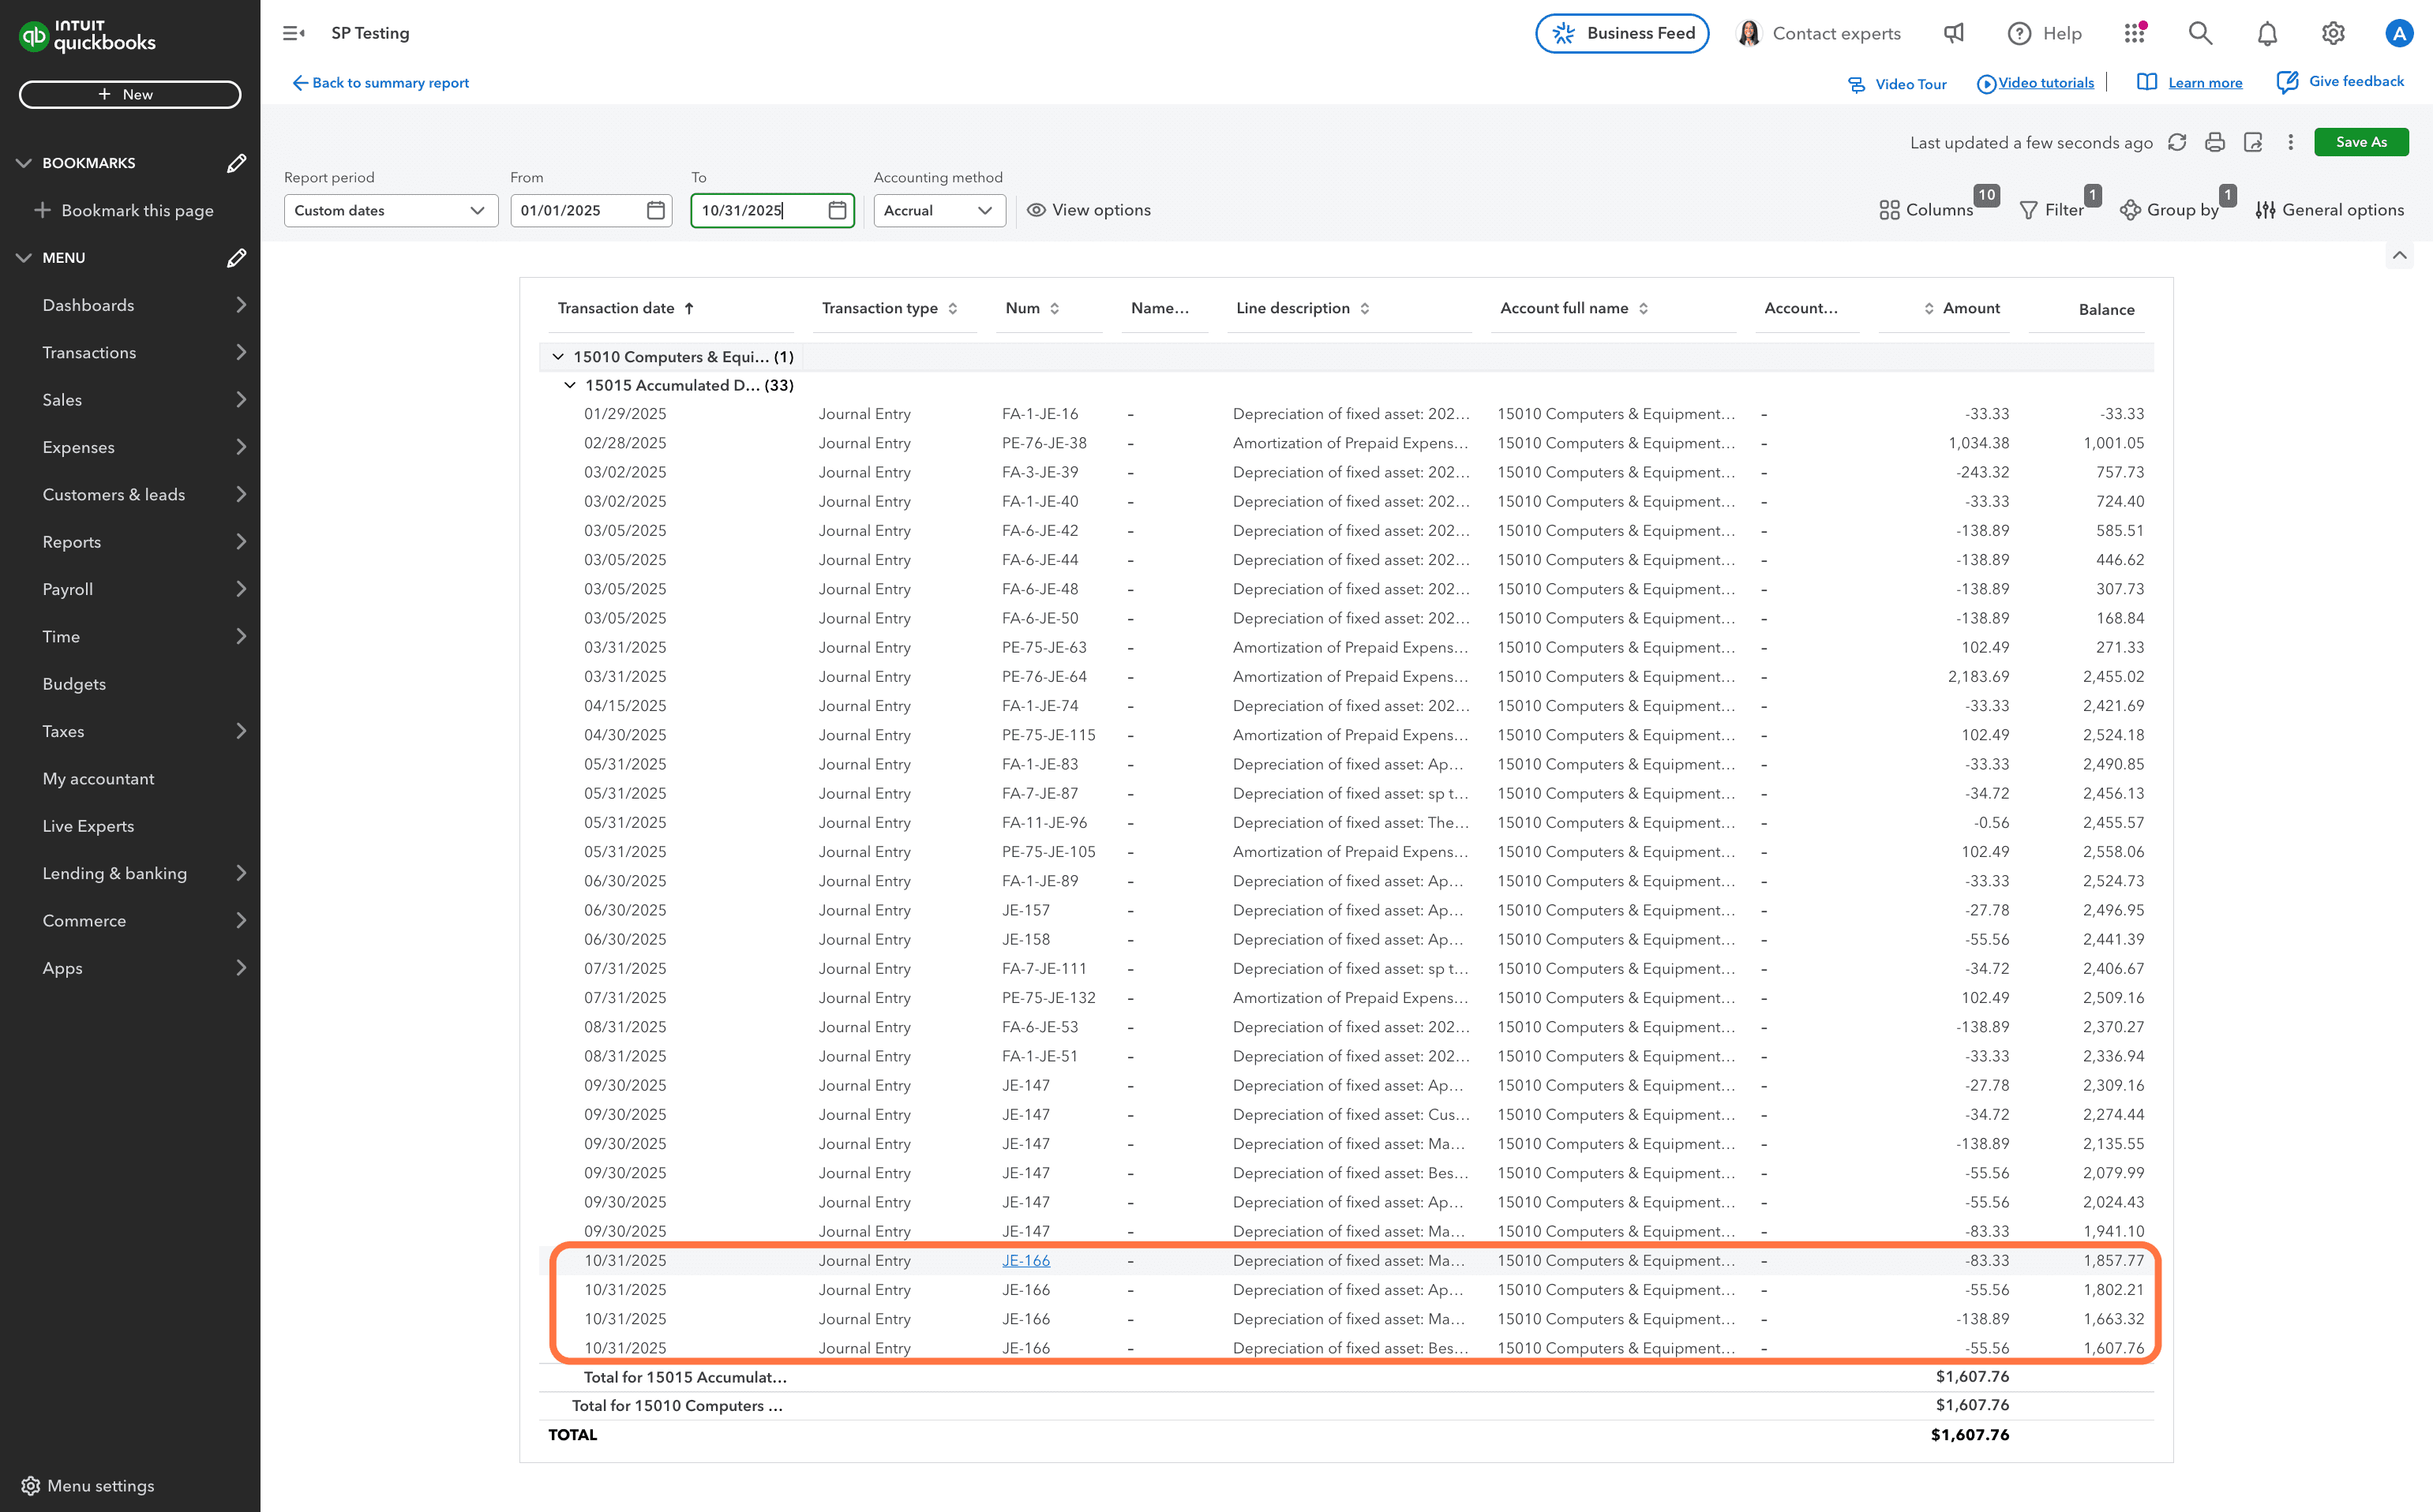The height and width of the screenshot is (1512, 2433).
Task: Go Back to summary report
Action: pyautogui.click(x=381, y=83)
